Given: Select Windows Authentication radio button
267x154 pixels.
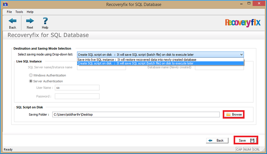Looking at the screenshot, I should [31, 75].
